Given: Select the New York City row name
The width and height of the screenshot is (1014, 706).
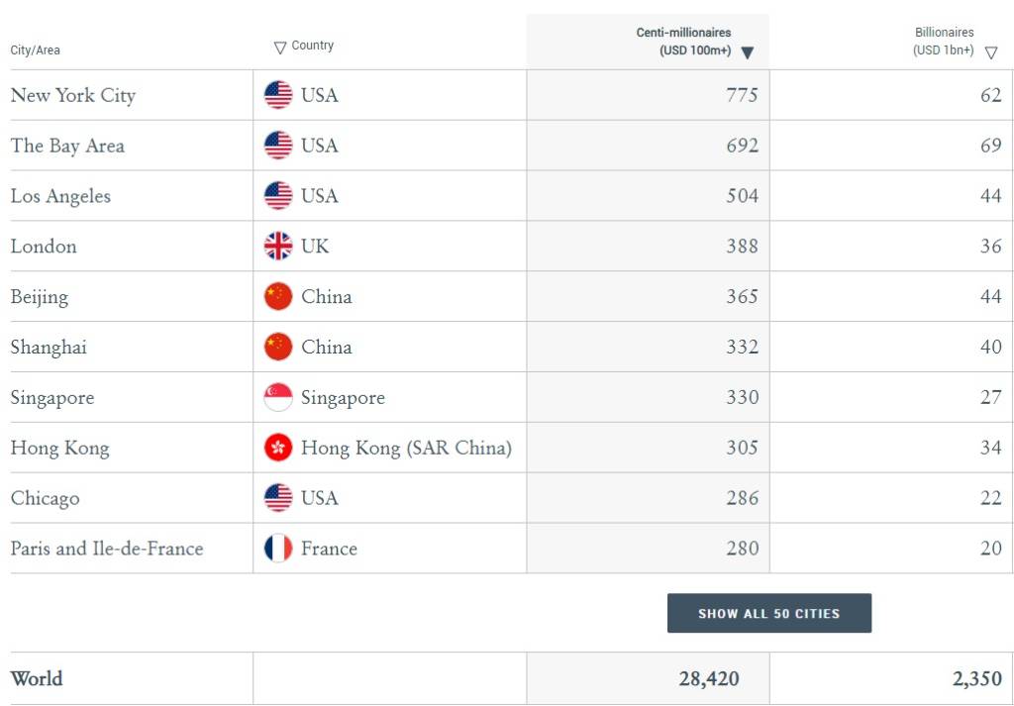Looking at the screenshot, I should click(73, 96).
